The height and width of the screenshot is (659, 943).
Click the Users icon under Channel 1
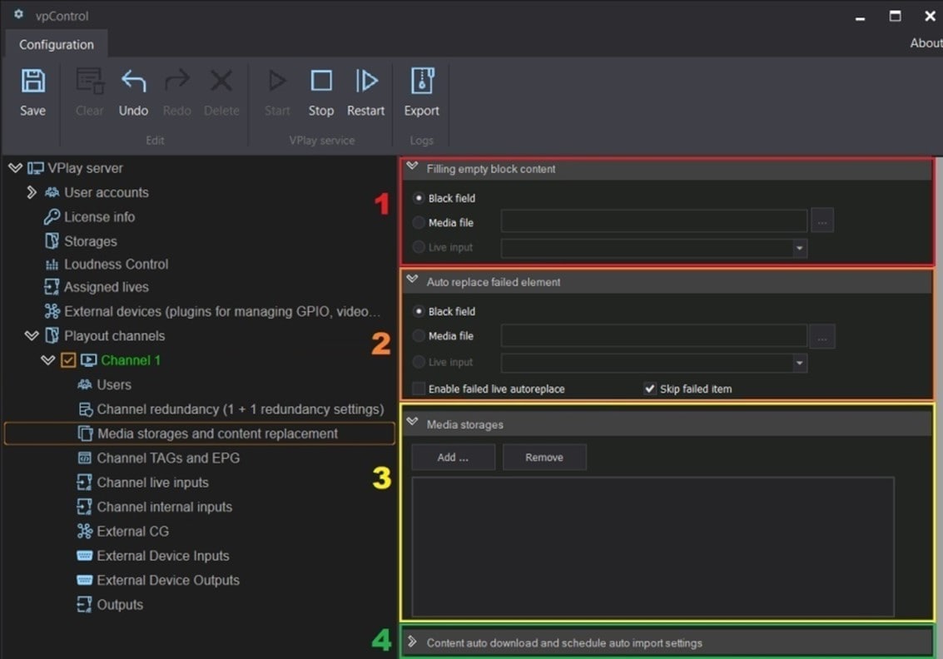tap(85, 384)
